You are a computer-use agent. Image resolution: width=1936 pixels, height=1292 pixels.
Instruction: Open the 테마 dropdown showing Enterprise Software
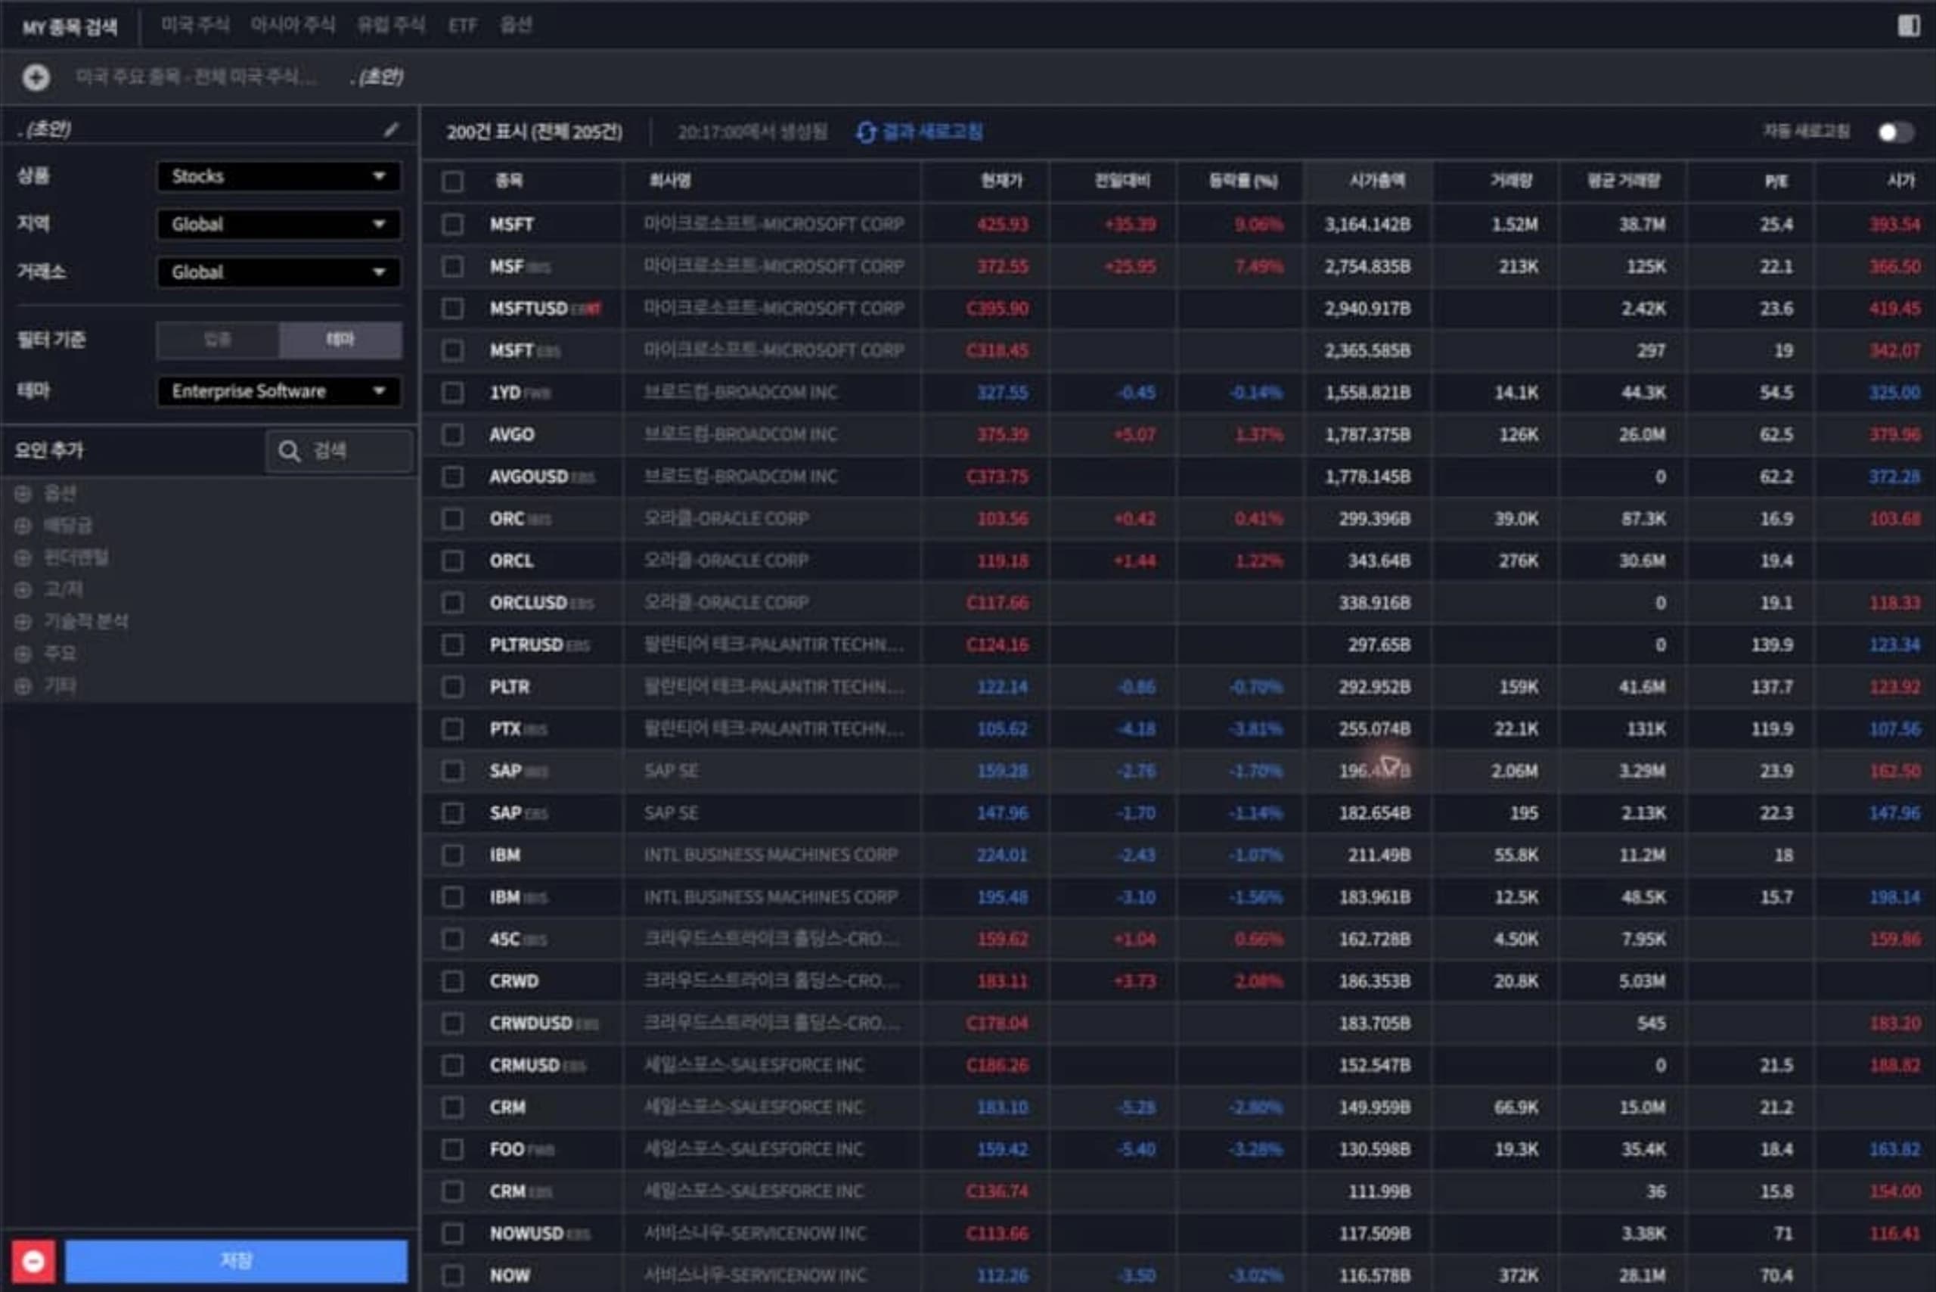pos(278,390)
